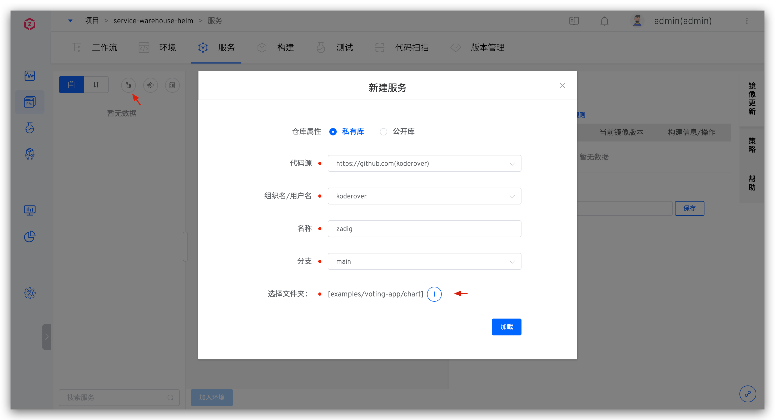Switch to the 服务 tab
The height and width of the screenshot is (420, 775).
pos(216,48)
